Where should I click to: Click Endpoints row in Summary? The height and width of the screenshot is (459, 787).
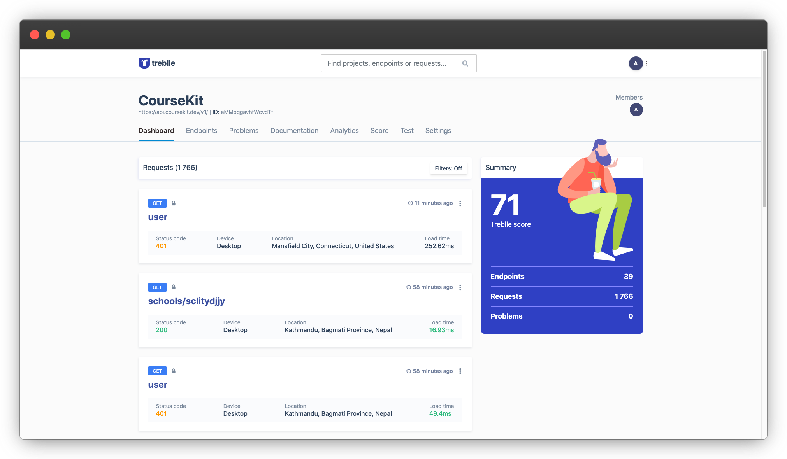(562, 277)
